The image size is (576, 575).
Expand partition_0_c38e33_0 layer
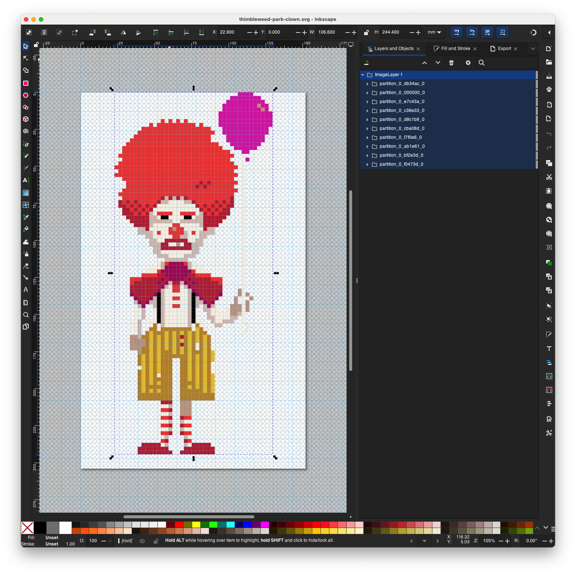[x=367, y=110]
